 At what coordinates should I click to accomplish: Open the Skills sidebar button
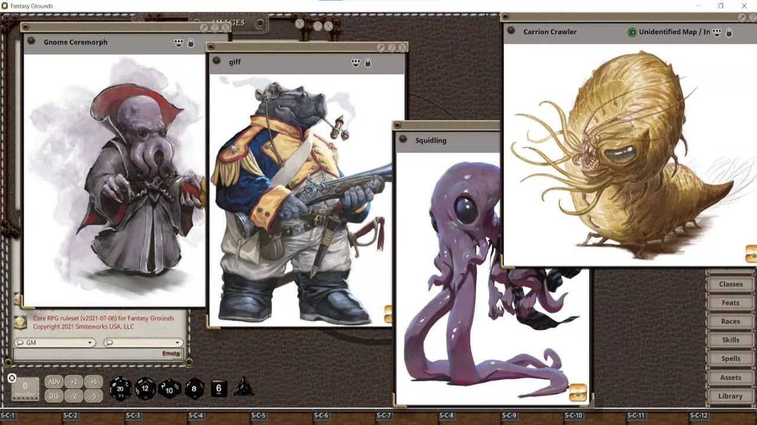[730, 340]
